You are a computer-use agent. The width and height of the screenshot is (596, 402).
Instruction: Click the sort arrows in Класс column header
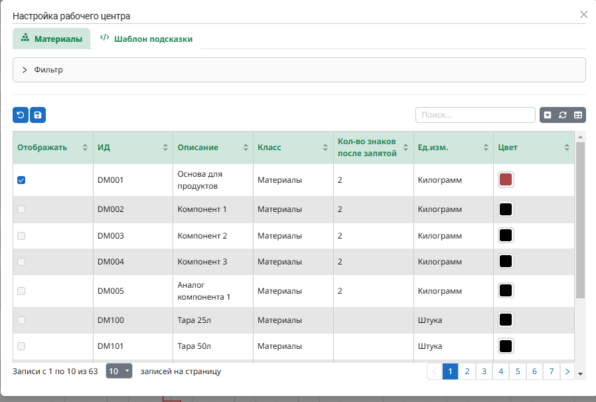click(x=326, y=148)
